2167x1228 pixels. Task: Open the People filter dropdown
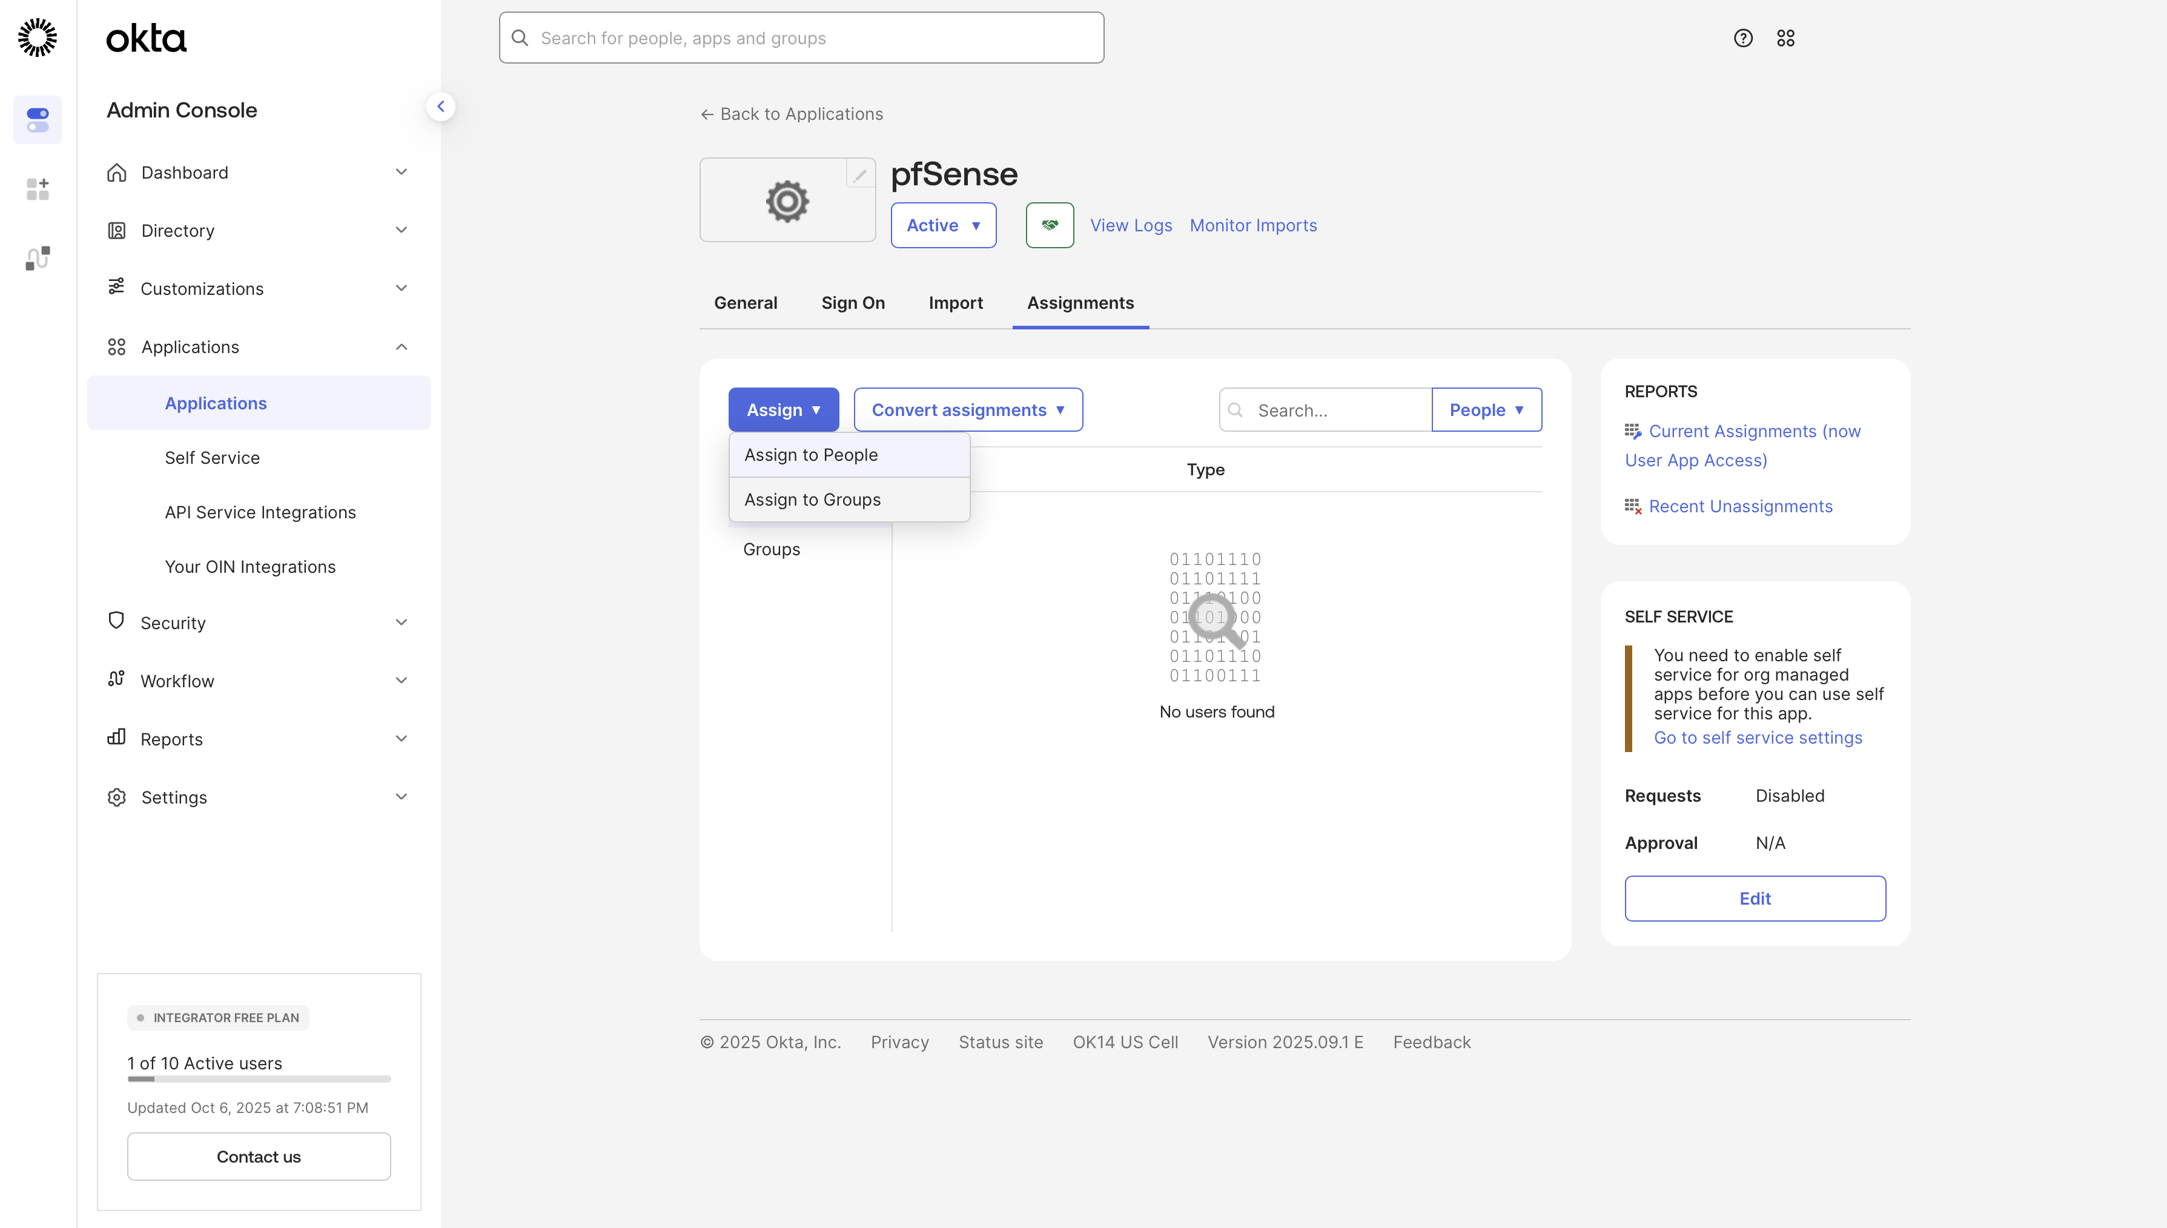(x=1486, y=410)
